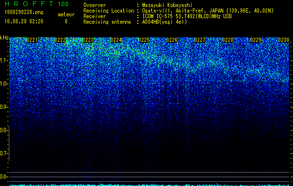Click the 0.7 kHz axis label
Image resolution: width=293 pixels, height=186 pixels.
4,153
